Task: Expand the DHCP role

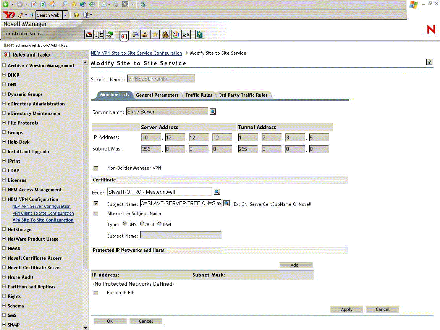Action: [x=4, y=74]
